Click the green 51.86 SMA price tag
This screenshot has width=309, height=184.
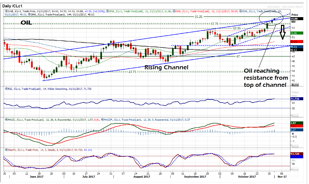(294, 33)
